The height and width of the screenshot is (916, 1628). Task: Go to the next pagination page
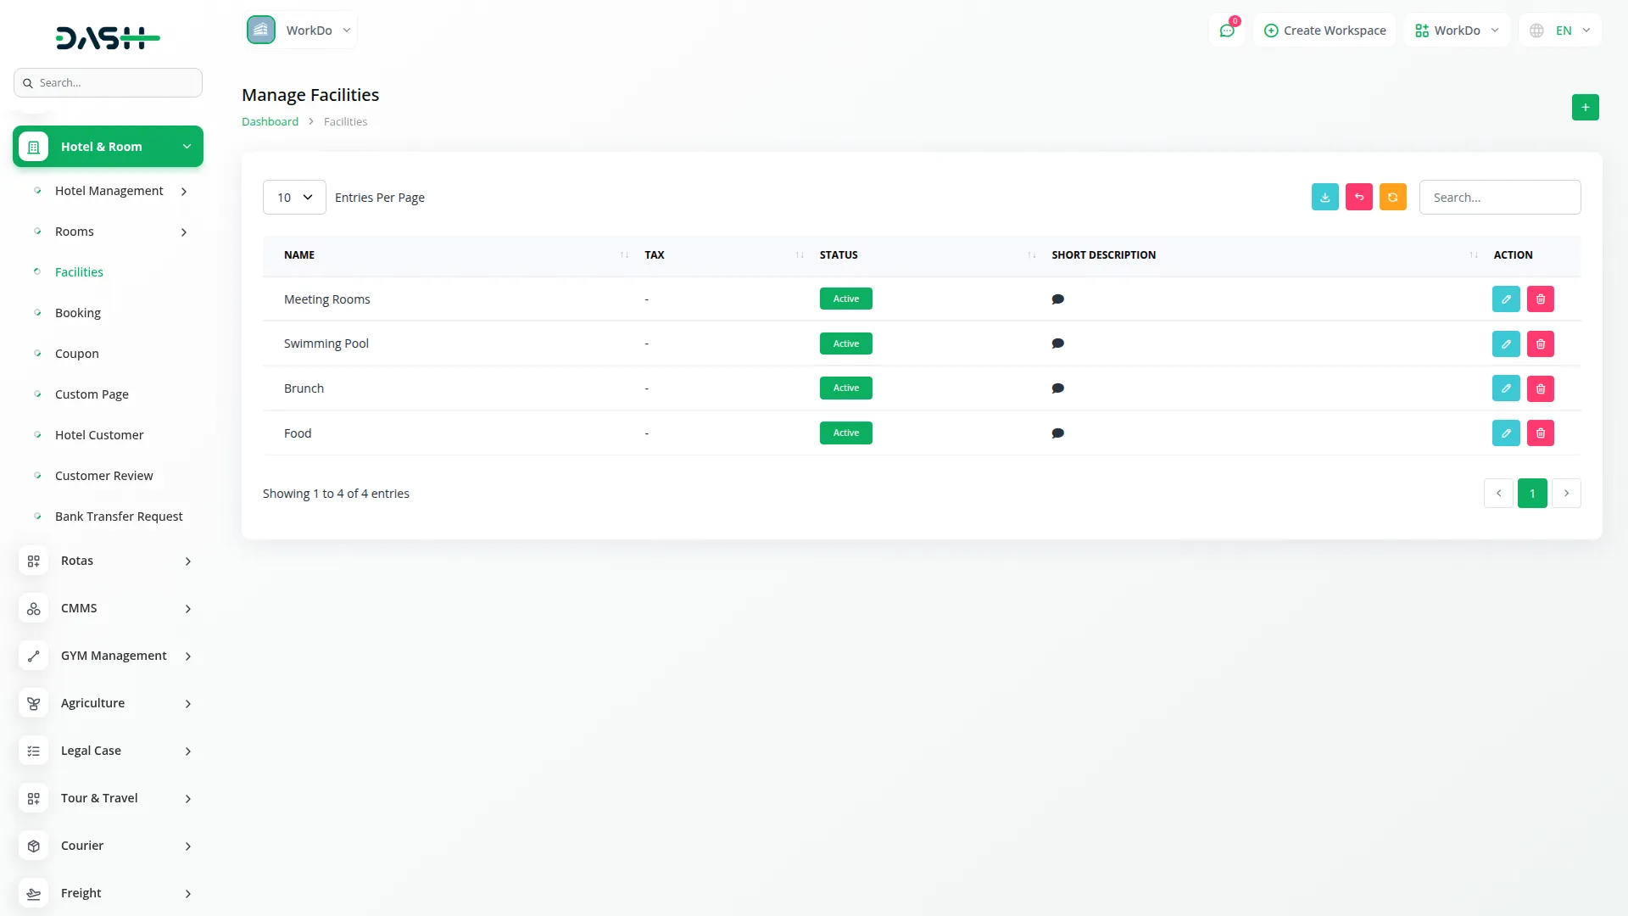click(x=1566, y=493)
